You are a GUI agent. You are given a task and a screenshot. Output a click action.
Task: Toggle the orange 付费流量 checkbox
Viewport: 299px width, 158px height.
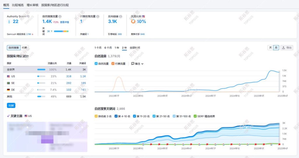[113, 64]
